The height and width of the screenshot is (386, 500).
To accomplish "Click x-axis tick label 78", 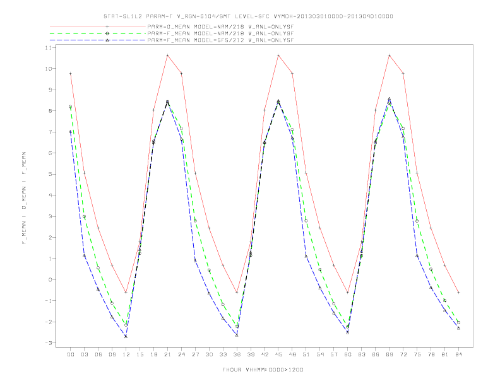I will click(431, 354).
